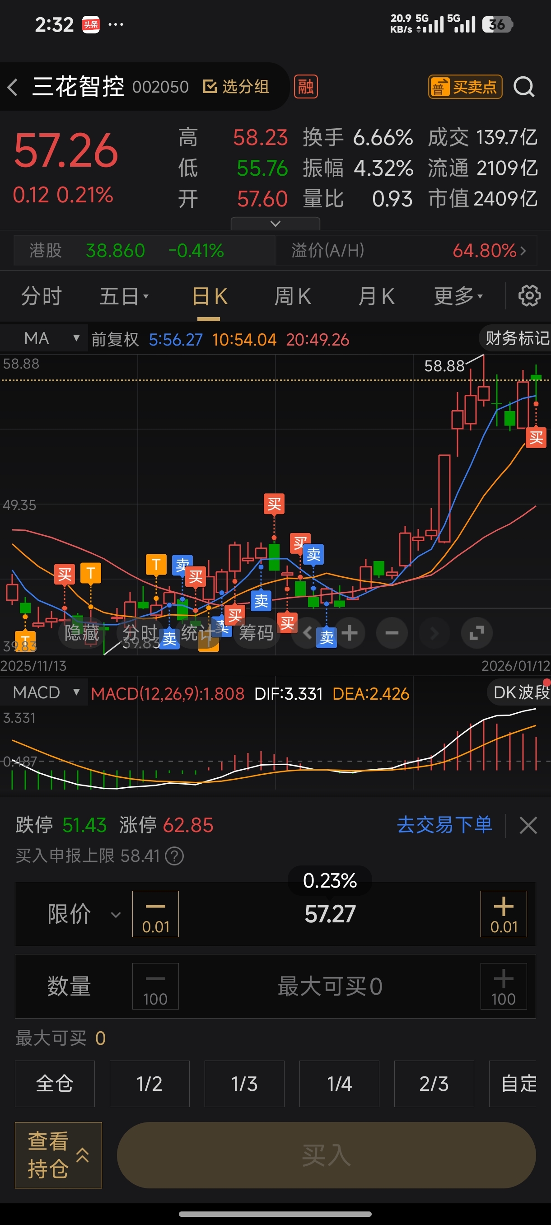Image resolution: width=551 pixels, height=1225 pixels.
Task: Open the MACD indicator dropdown
Action: tap(44, 692)
